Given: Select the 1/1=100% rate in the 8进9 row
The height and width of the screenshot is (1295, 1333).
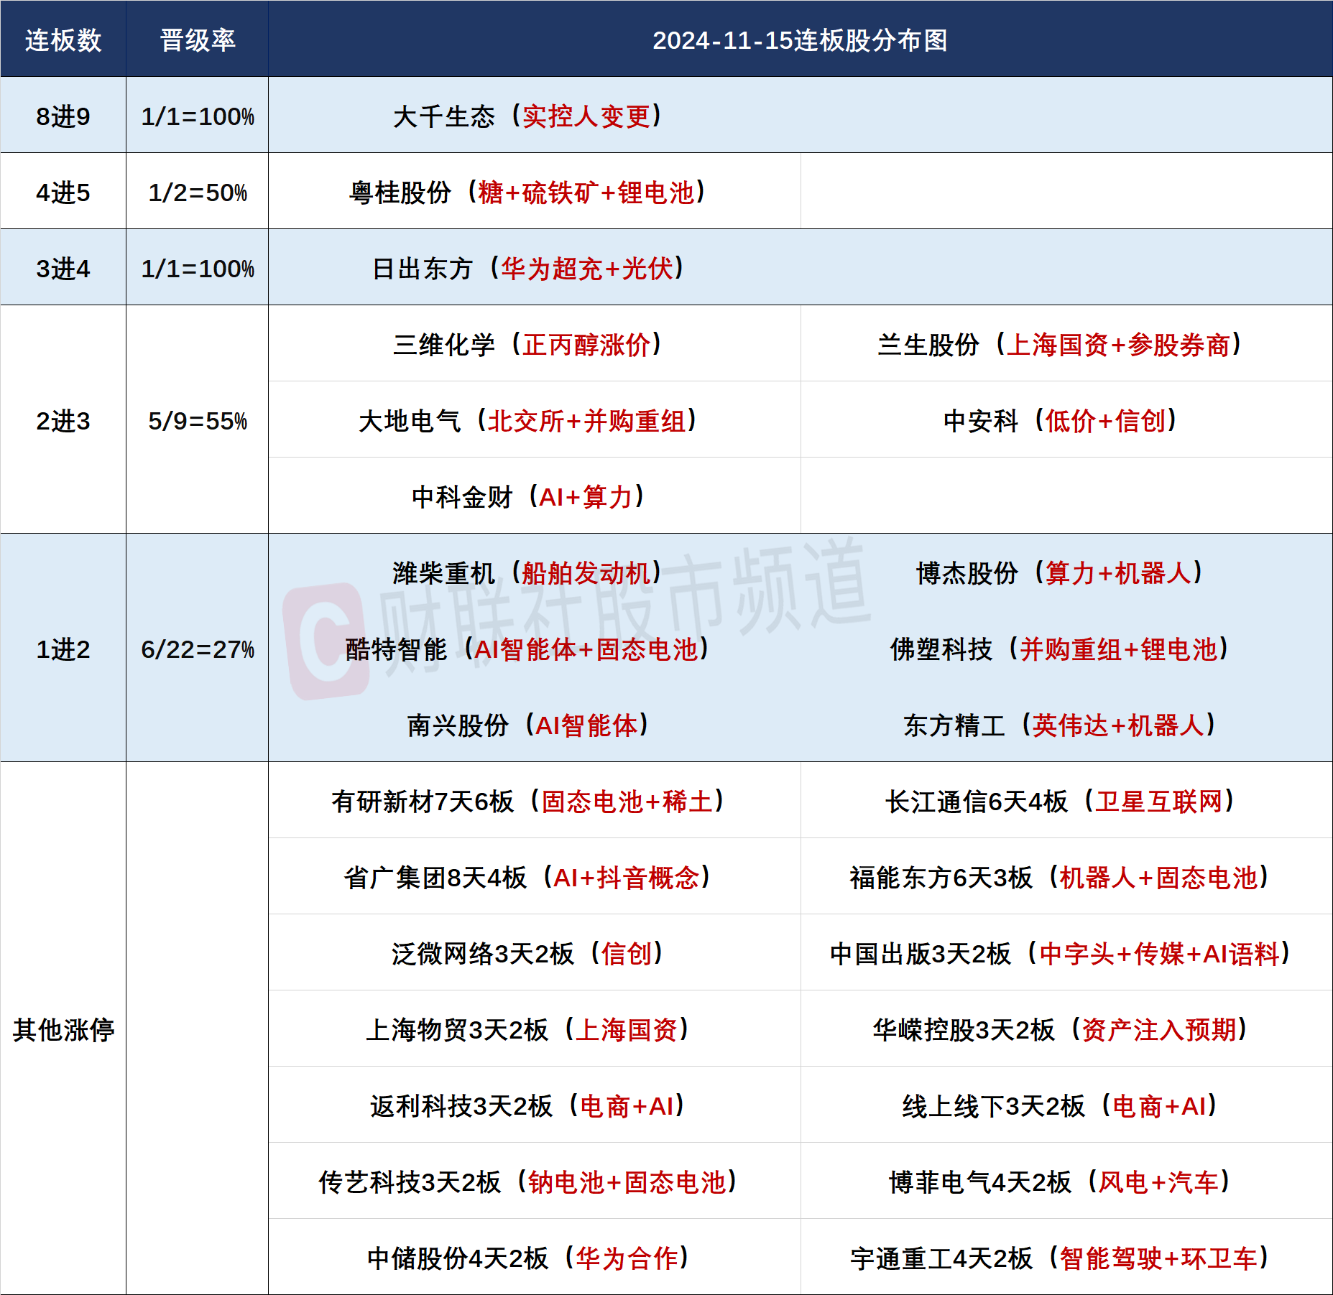Looking at the screenshot, I should (198, 116).
